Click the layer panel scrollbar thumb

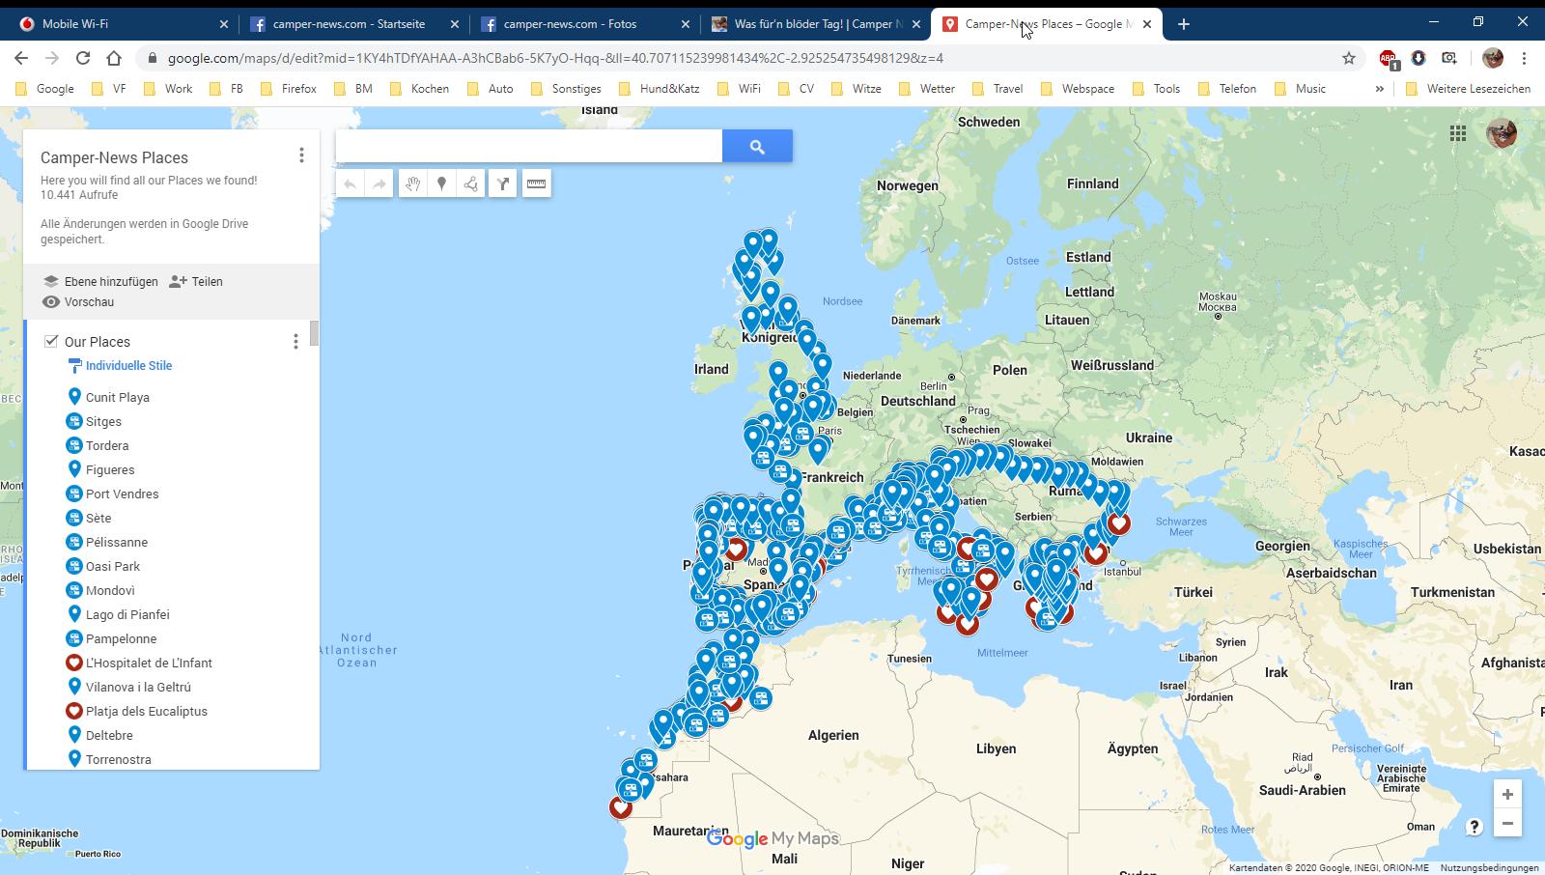(x=314, y=333)
